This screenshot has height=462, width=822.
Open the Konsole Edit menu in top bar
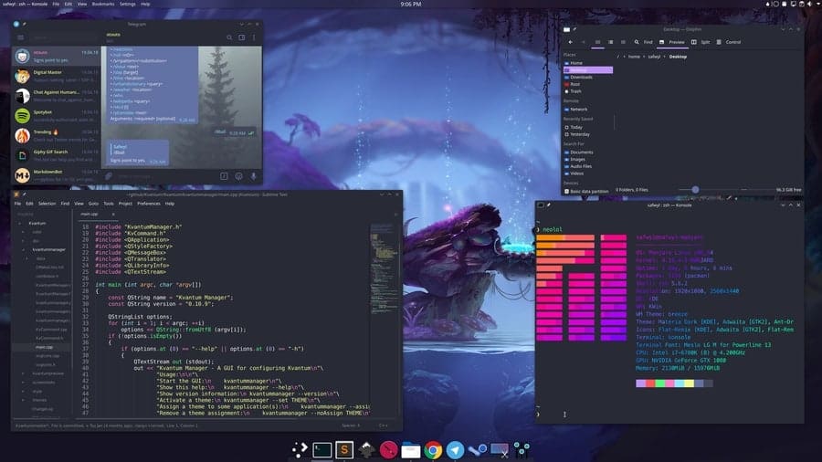coord(68,4)
